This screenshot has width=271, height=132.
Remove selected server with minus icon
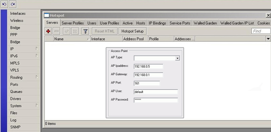tap(56, 31)
